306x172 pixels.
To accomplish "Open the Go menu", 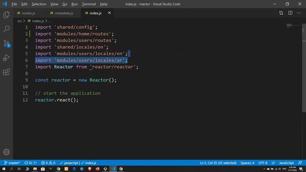I will pos(65,4).
